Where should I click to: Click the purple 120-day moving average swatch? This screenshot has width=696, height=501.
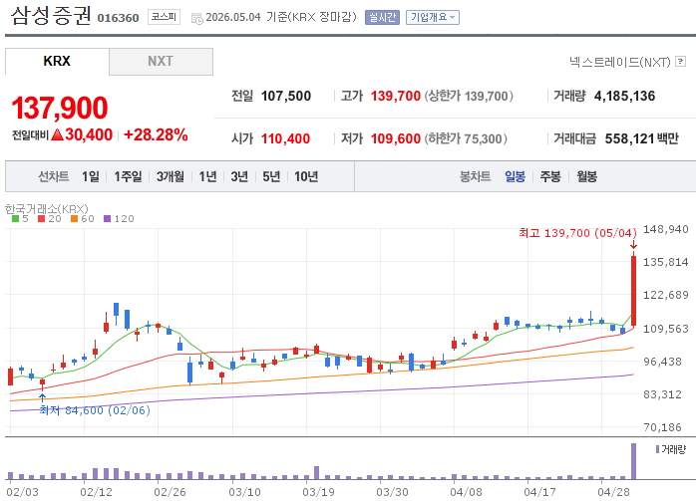[107, 218]
